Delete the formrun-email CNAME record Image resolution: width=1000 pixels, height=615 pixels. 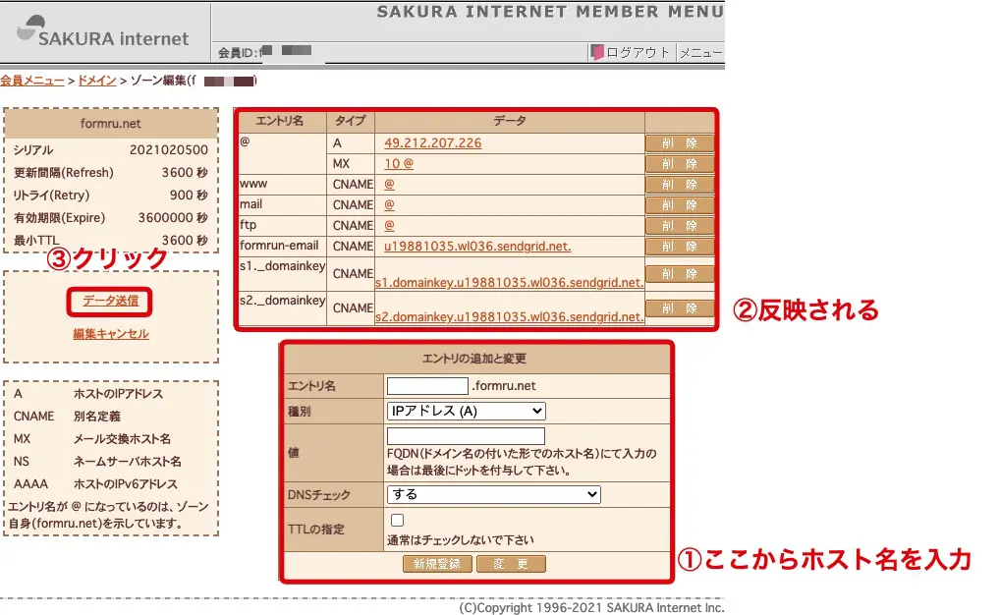[x=679, y=247]
